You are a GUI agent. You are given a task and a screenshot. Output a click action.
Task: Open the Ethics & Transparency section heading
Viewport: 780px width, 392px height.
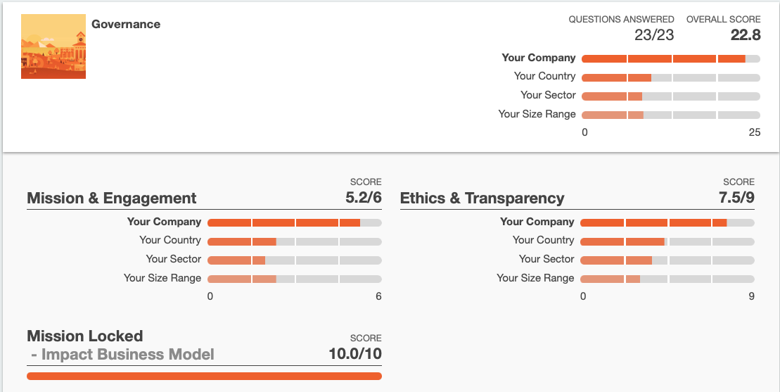[482, 198]
